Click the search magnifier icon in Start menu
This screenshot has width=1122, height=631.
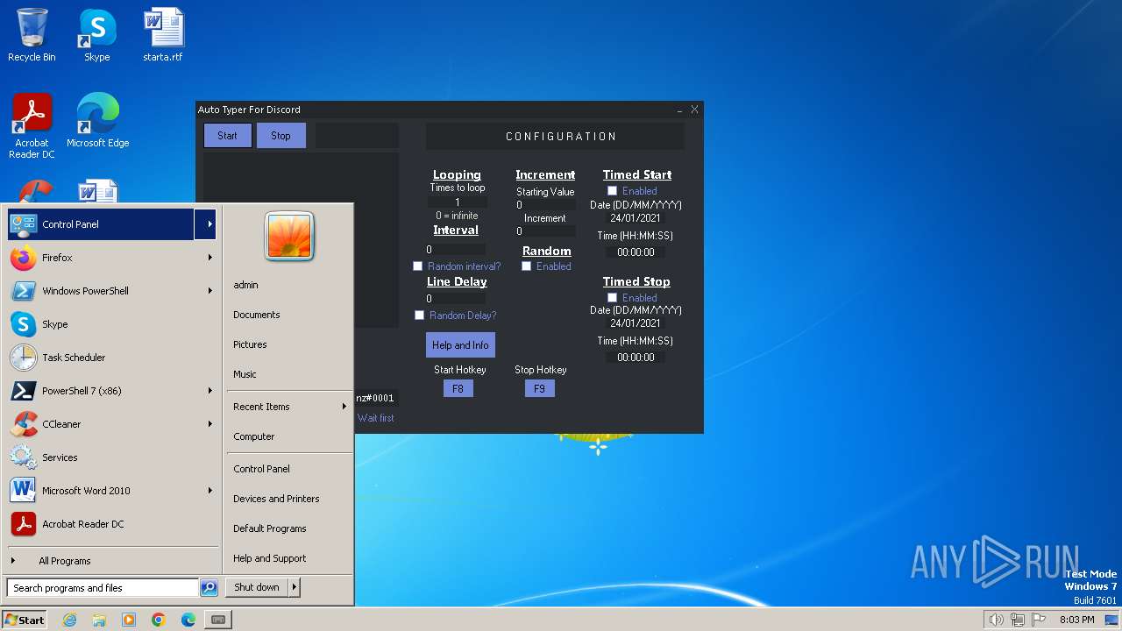209,588
